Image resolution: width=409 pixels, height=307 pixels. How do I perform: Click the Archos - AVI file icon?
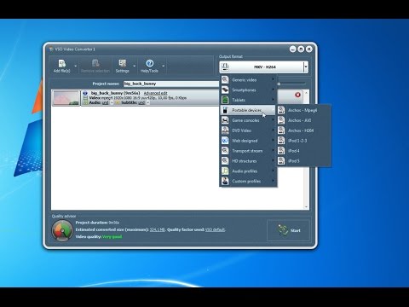point(281,120)
